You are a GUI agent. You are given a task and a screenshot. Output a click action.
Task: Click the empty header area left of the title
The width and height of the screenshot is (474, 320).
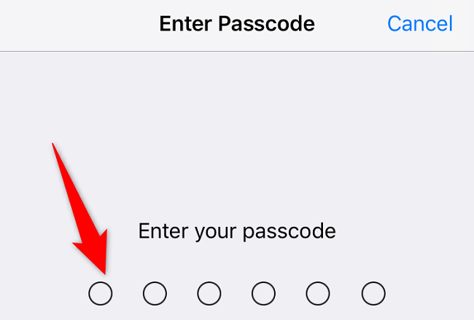(79, 24)
